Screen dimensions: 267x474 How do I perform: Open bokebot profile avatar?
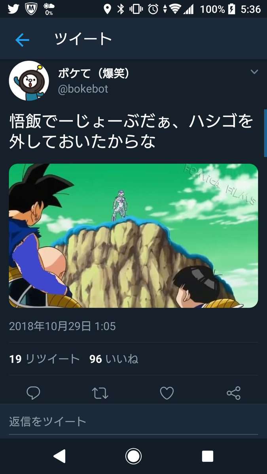(x=29, y=81)
